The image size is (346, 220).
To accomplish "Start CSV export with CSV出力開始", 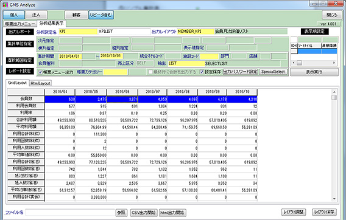I will tap(144, 213).
